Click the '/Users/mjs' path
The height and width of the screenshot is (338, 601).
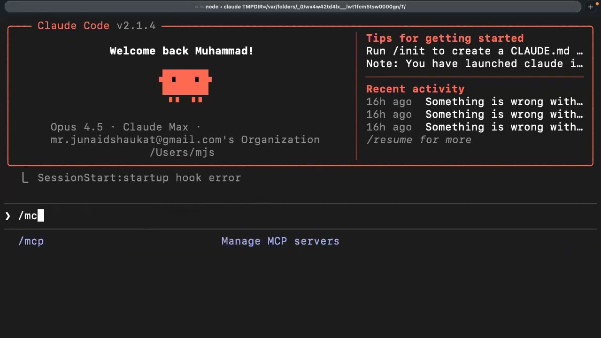tap(182, 153)
